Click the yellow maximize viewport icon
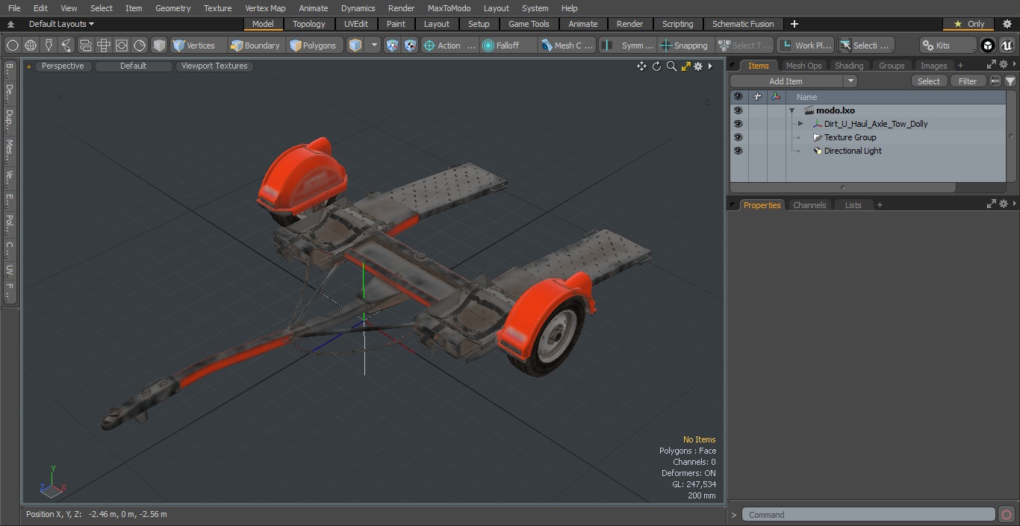Viewport: 1020px width, 526px height. tap(685, 66)
